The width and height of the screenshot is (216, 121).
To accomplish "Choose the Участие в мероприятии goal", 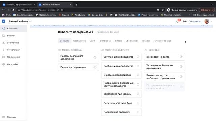I will 122,75.
